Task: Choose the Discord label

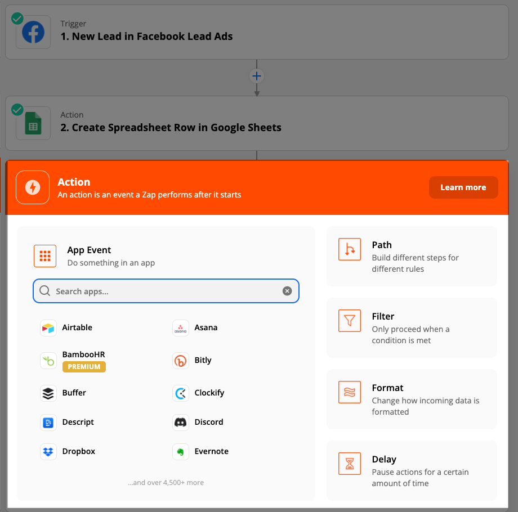Action: pos(209,422)
